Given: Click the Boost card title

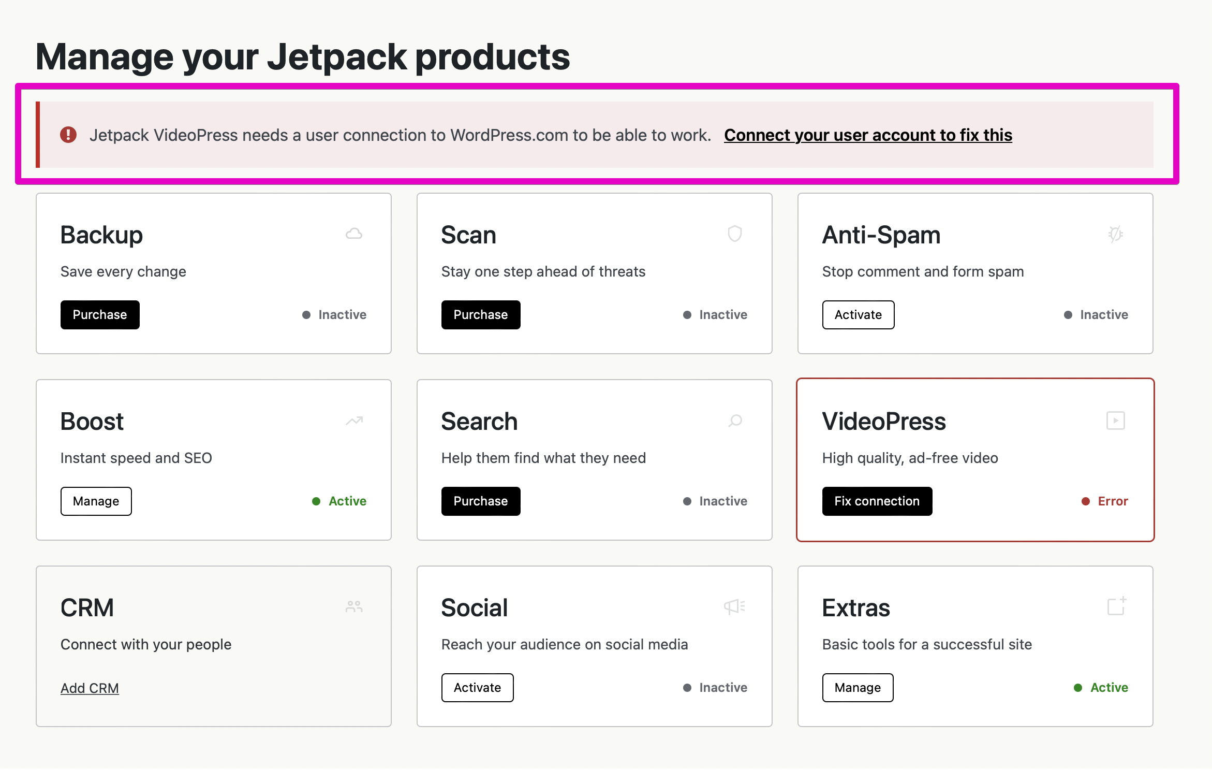Looking at the screenshot, I should (x=92, y=421).
